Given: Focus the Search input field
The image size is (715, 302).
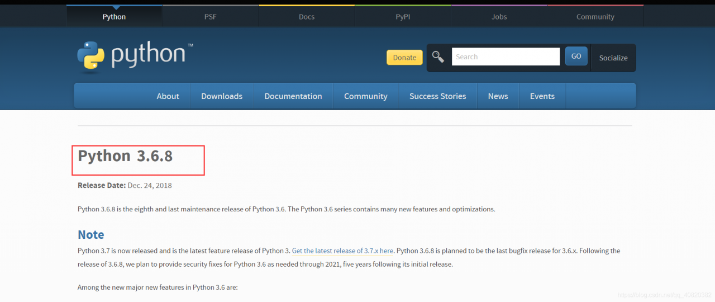Looking at the screenshot, I should [506, 56].
